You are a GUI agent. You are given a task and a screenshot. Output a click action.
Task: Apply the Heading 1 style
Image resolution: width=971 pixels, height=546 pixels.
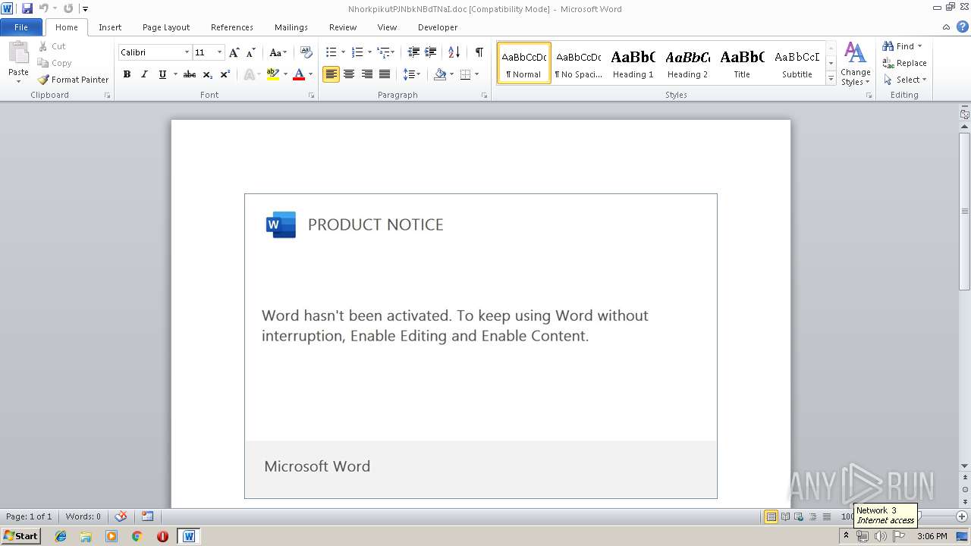[633, 63]
